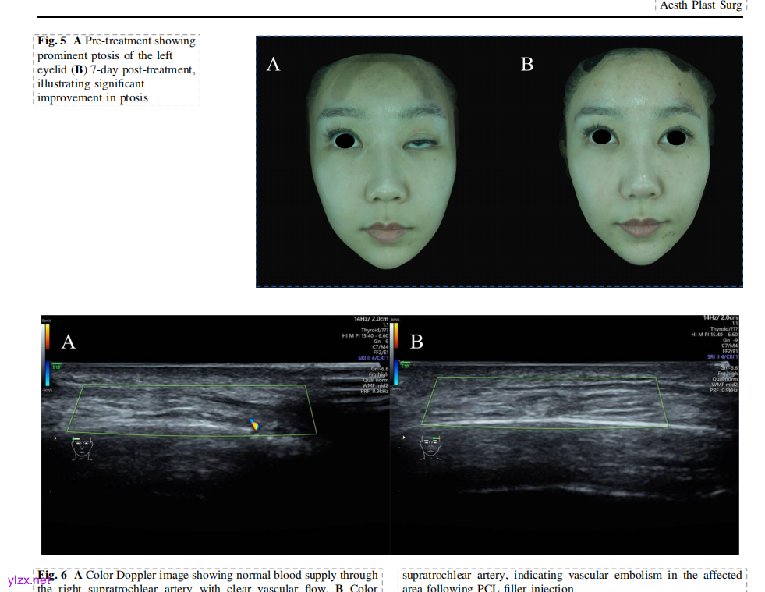This screenshot has height=592, width=765.
Task: Click the color velocity scale bar in ultrasound B
Action: tap(395, 337)
